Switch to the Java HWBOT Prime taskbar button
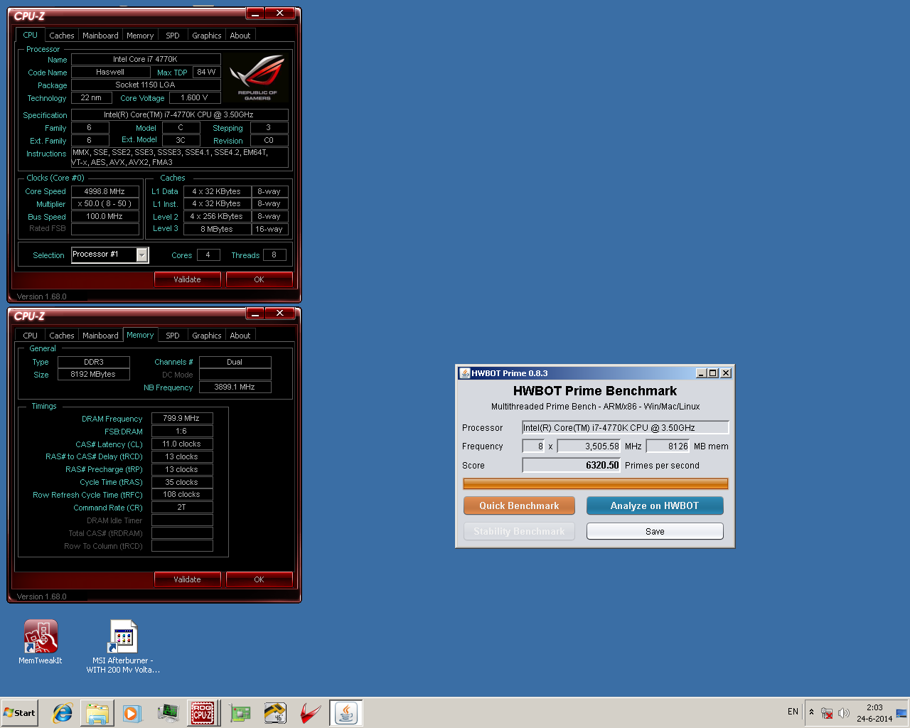This screenshot has width=910, height=728. (346, 713)
